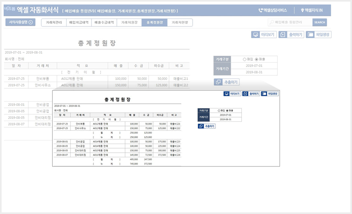The height and width of the screenshot is (214, 352).
Task: Select the active 총계정원장 tab
Action: (155, 22)
